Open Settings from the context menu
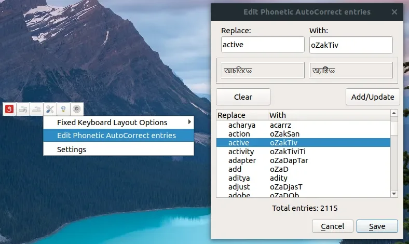 click(x=118, y=150)
